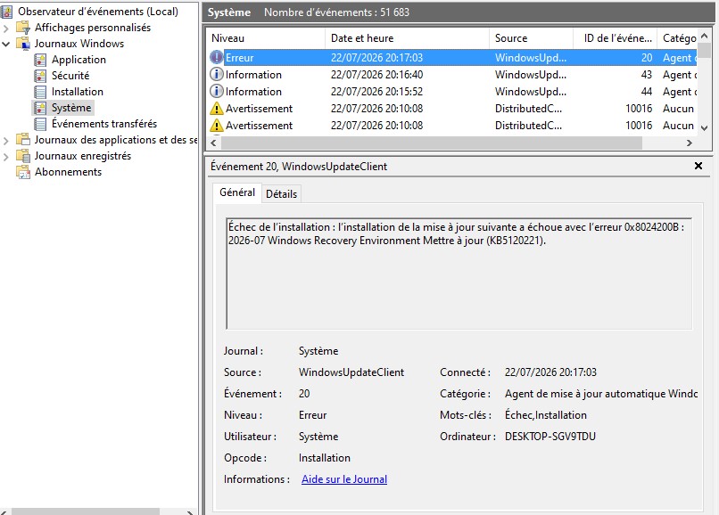Click the Journaux enregistrés folder icon
The height and width of the screenshot is (515, 719).
pos(23,156)
